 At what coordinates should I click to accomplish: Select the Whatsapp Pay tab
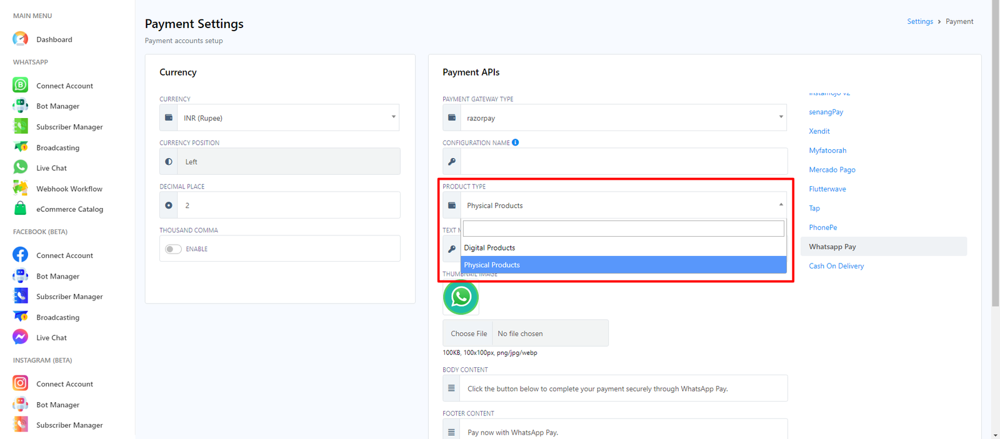pyautogui.click(x=884, y=247)
